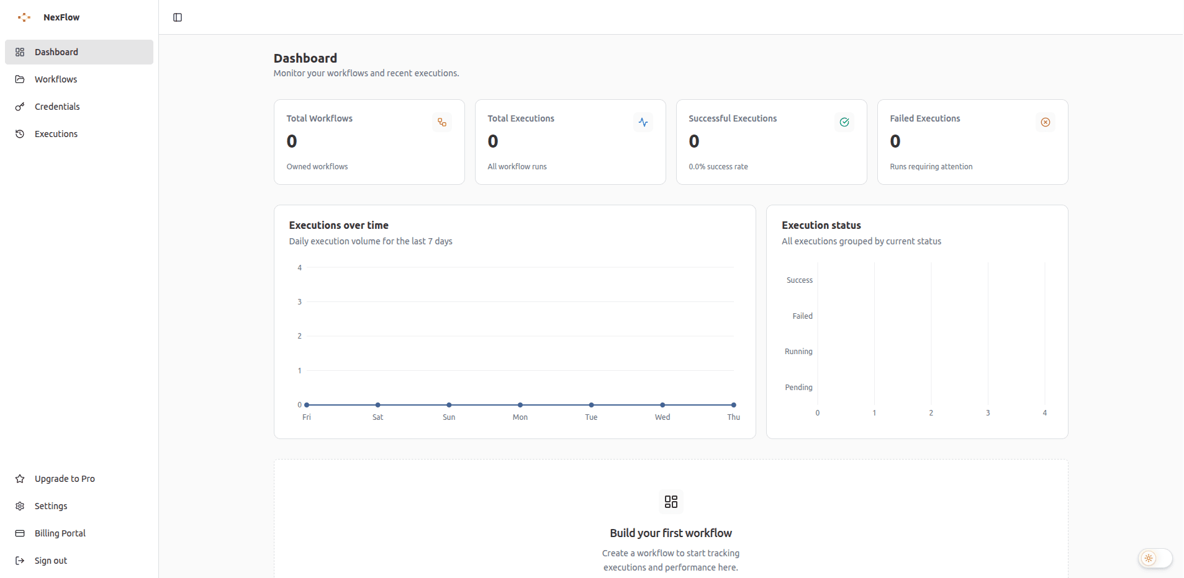Open the Credentials menu item
This screenshot has width=1184, height=578.
click(79, 107)
